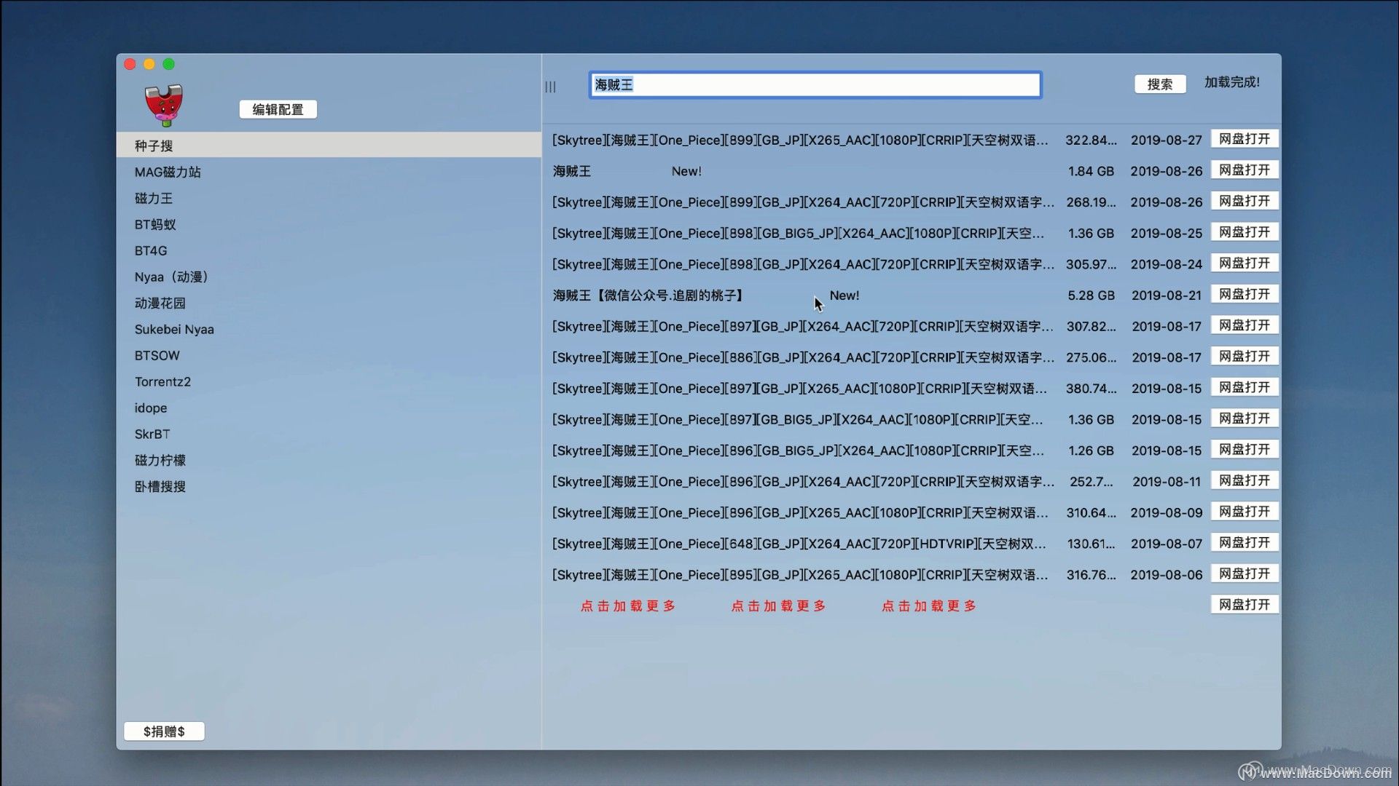Click 网盘打开 for the 2019-08-27 result

pyautogui.click(x=1245, y=139)
